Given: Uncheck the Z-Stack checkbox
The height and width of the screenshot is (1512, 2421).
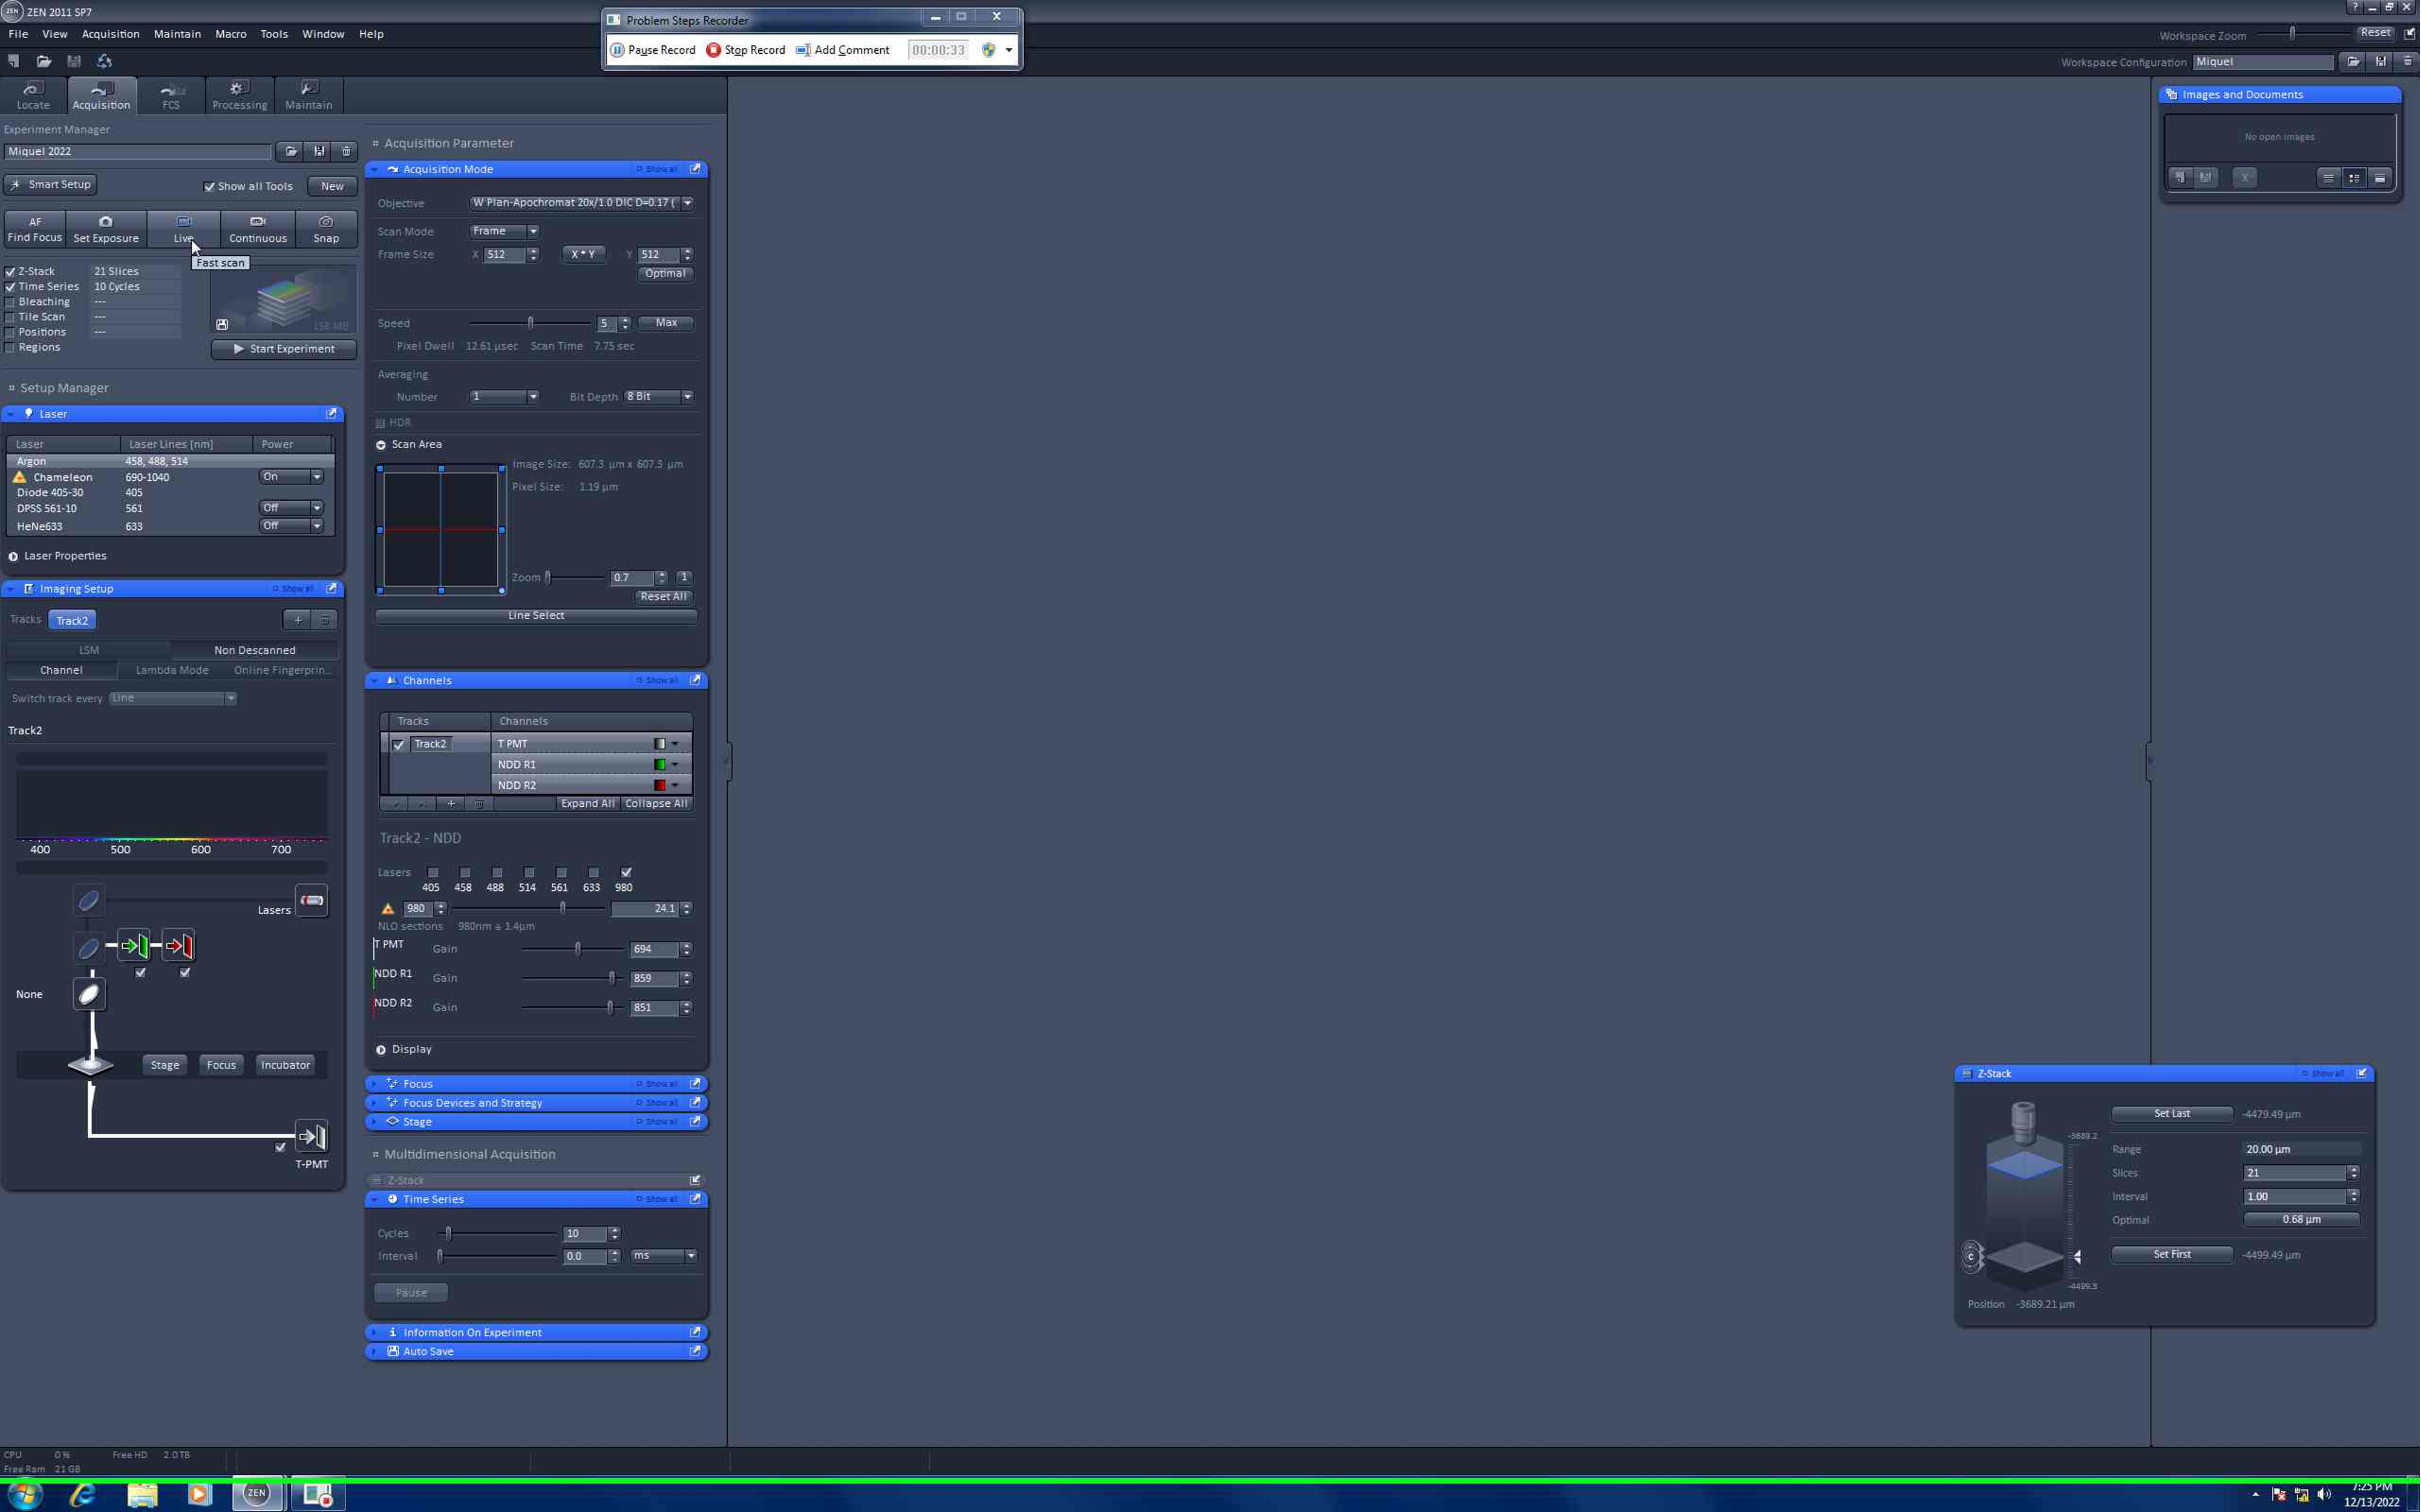Looking at the screenshot, I should pyautogui.click(x=11, y=272).
